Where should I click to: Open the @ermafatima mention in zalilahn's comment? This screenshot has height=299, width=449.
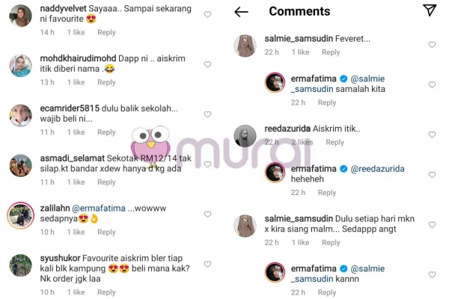click(x=99, y=209)
